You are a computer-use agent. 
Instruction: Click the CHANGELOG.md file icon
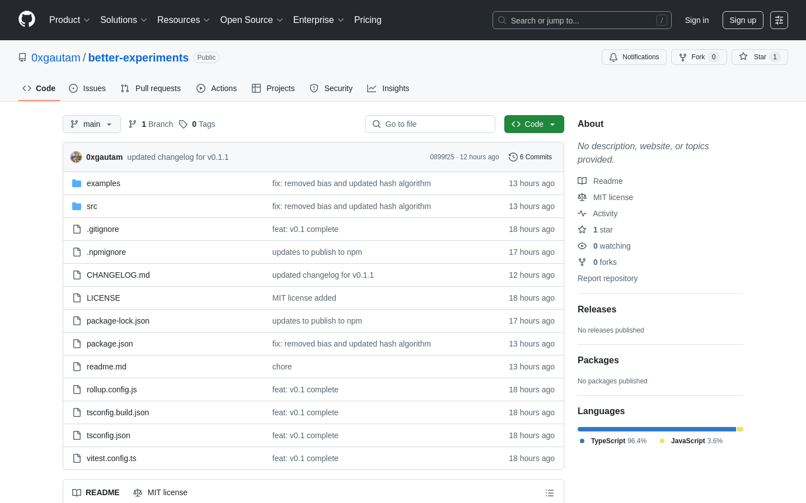click(x=77, y=275)
